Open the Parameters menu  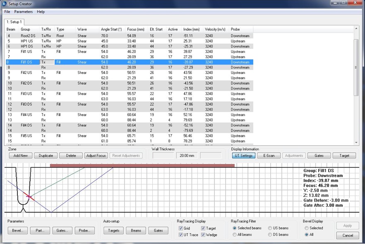pyautogui.click(x=24, y=12)
